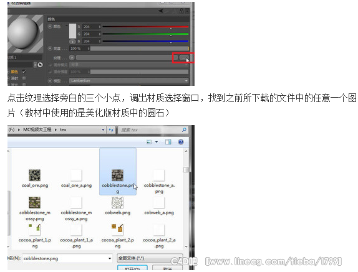
Task: Select the cocoa_plant_1_a.png file
Action: 76,237
